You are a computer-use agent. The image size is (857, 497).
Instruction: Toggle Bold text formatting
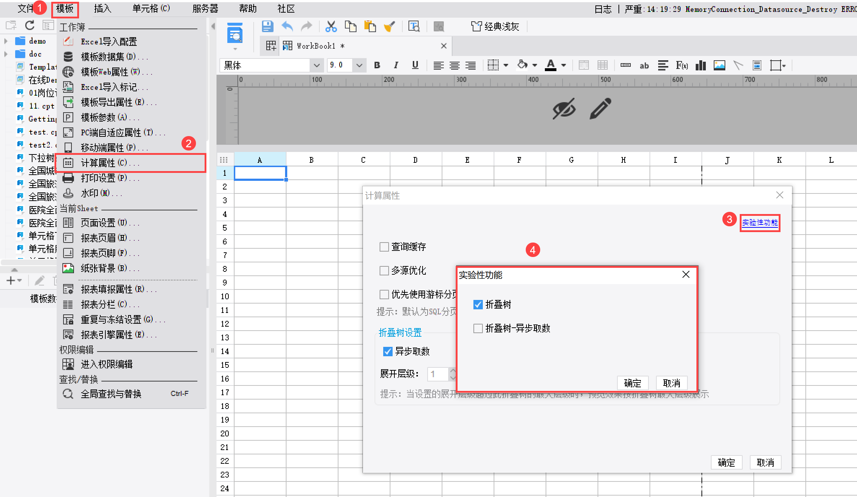coord(377,65)
